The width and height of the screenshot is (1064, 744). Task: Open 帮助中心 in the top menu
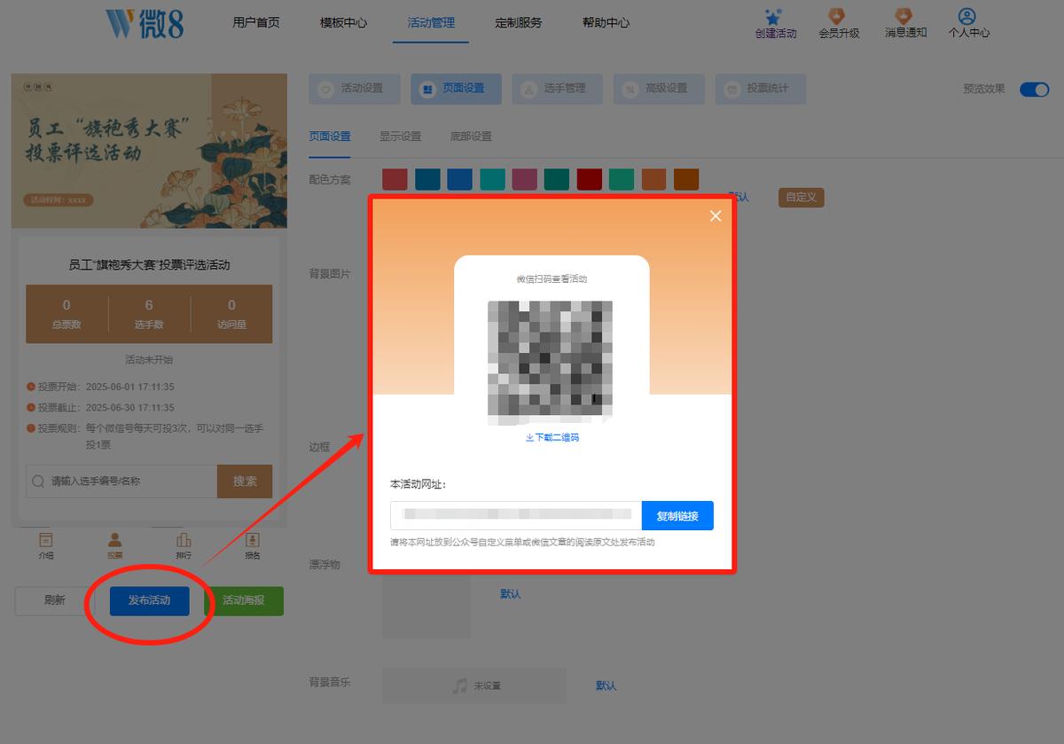(606, 23)
